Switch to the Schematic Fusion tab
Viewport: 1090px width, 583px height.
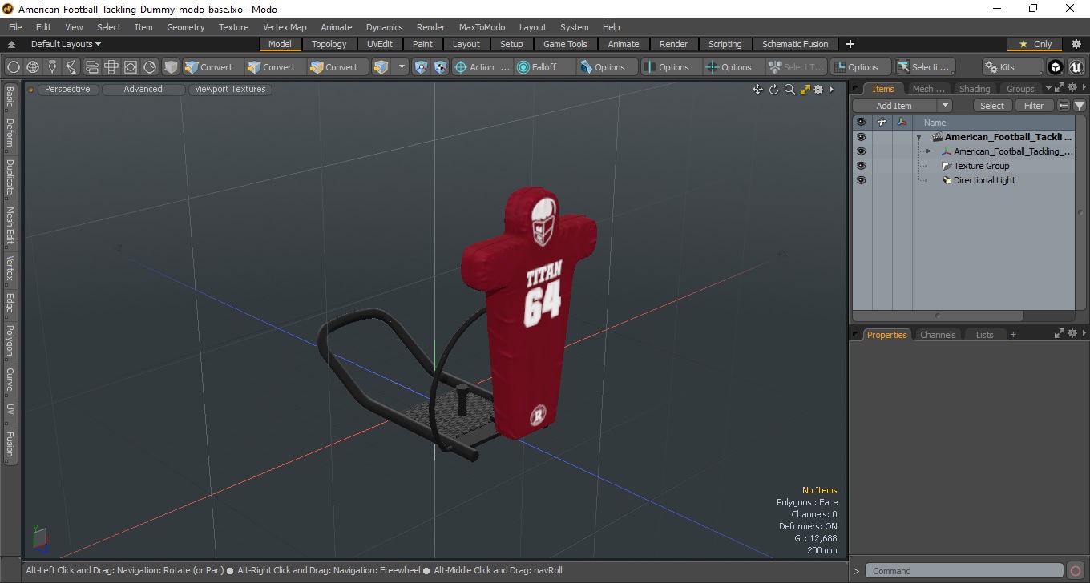[795, 44]
